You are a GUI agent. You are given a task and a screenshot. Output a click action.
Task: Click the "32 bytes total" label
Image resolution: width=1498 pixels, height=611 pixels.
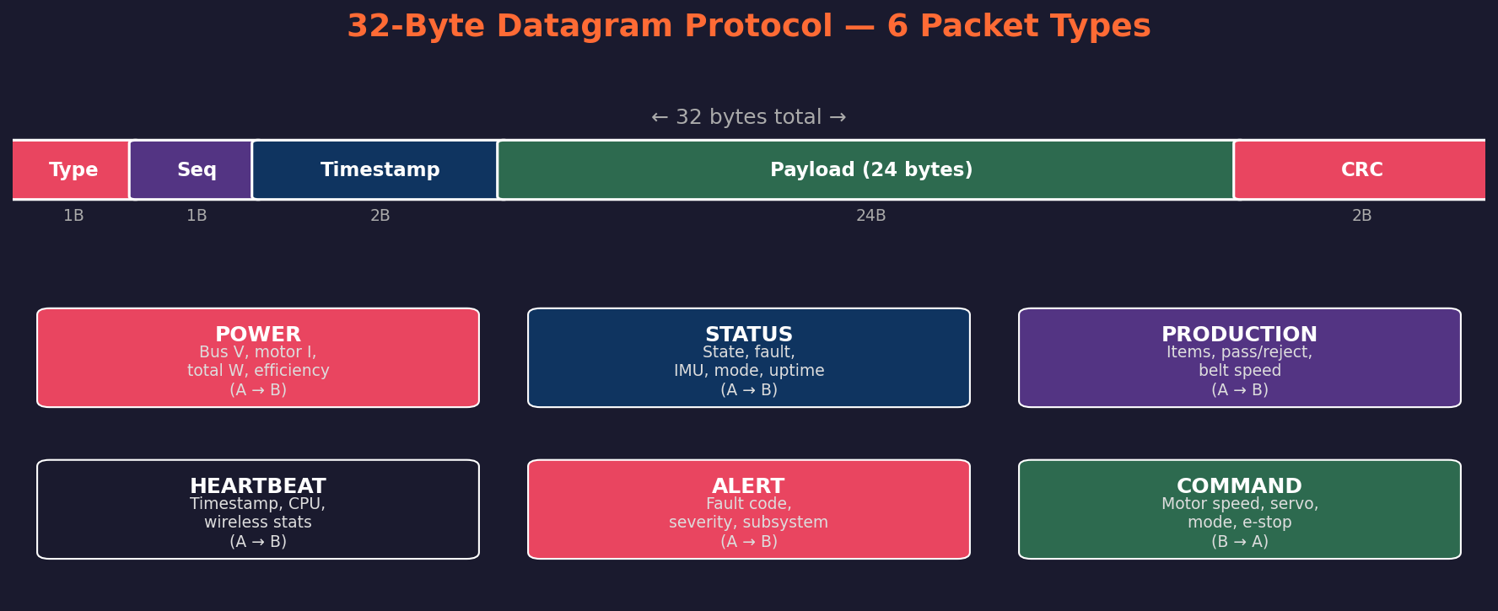click(x=749, y=117)
